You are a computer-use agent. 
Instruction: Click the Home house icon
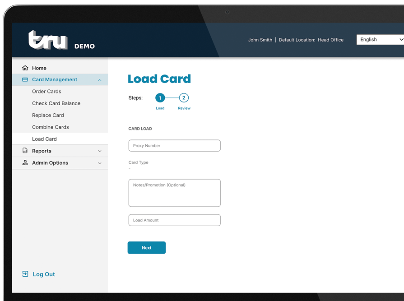(25, 68)
